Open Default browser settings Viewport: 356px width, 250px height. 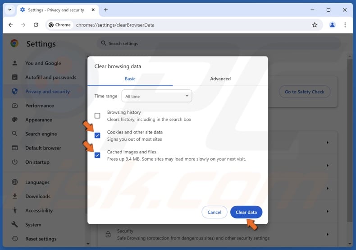click(x=43, y=148)
